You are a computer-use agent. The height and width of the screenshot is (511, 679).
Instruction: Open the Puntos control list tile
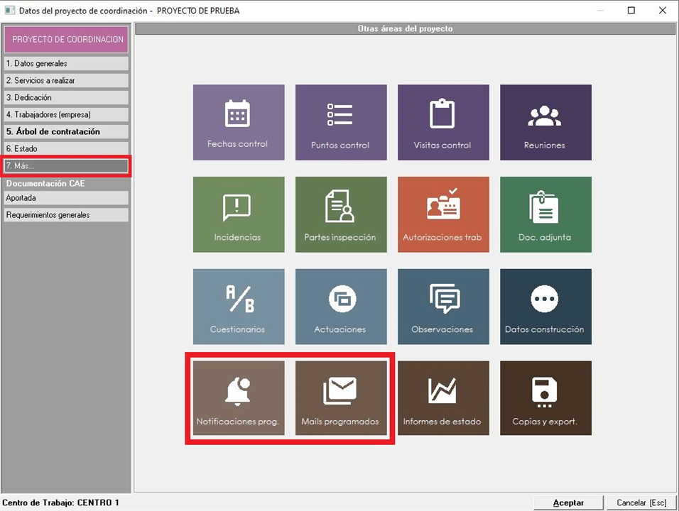click(x=341, y=122)
